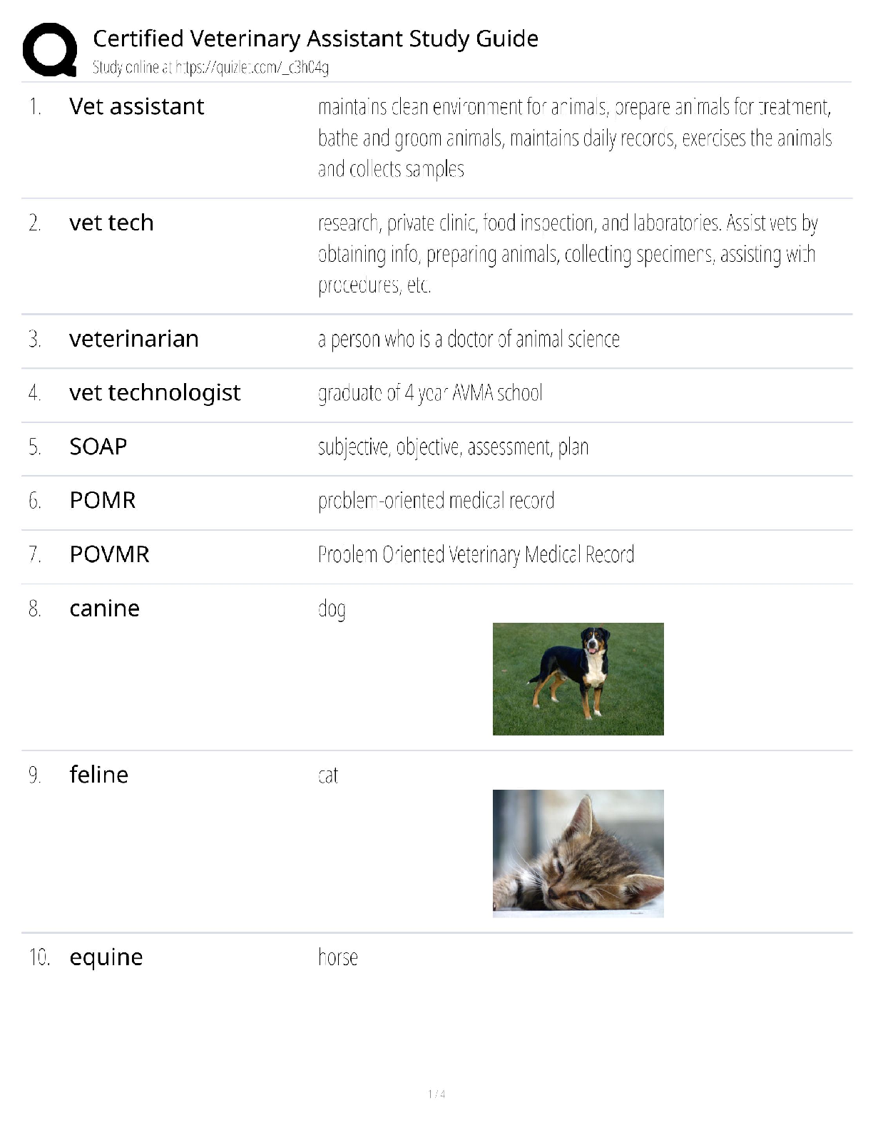
Task: Click the term 'vet technologist'
Action: click(x=155, y=392)
